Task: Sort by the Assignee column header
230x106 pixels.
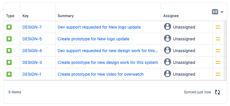Action: [171, 16]
